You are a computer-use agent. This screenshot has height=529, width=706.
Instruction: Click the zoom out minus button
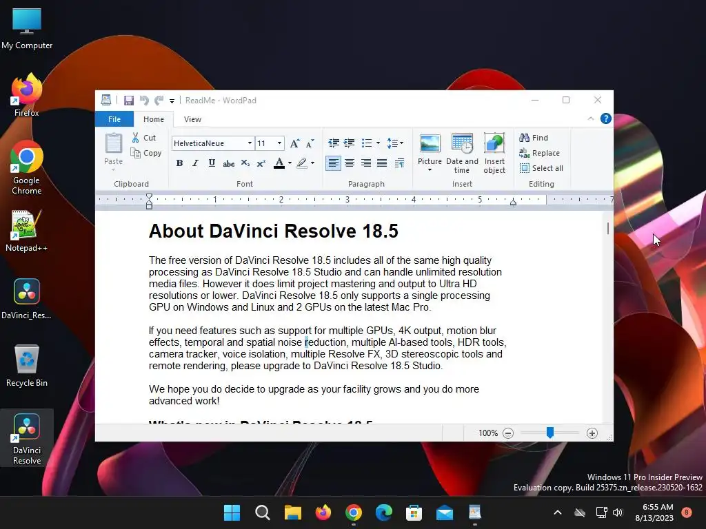[x=508, y=433]
